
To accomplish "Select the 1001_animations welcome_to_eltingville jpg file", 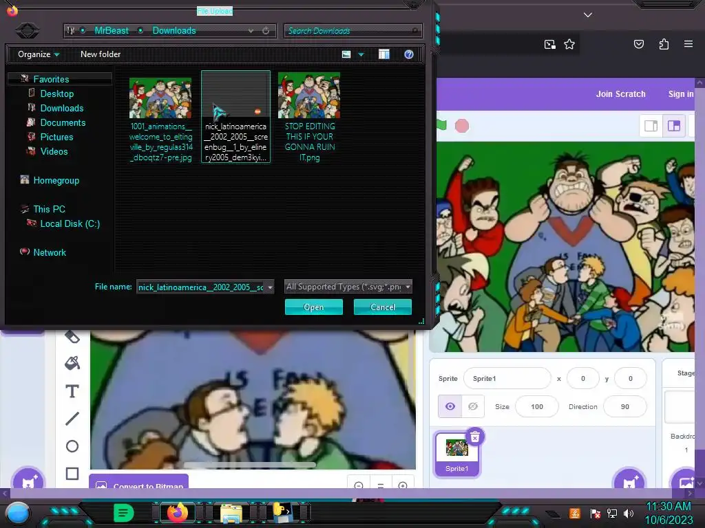I will coord(160,118).
